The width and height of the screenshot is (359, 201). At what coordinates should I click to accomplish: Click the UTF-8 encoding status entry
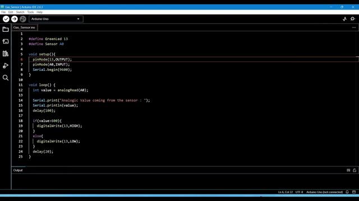[x=299, y=192]
